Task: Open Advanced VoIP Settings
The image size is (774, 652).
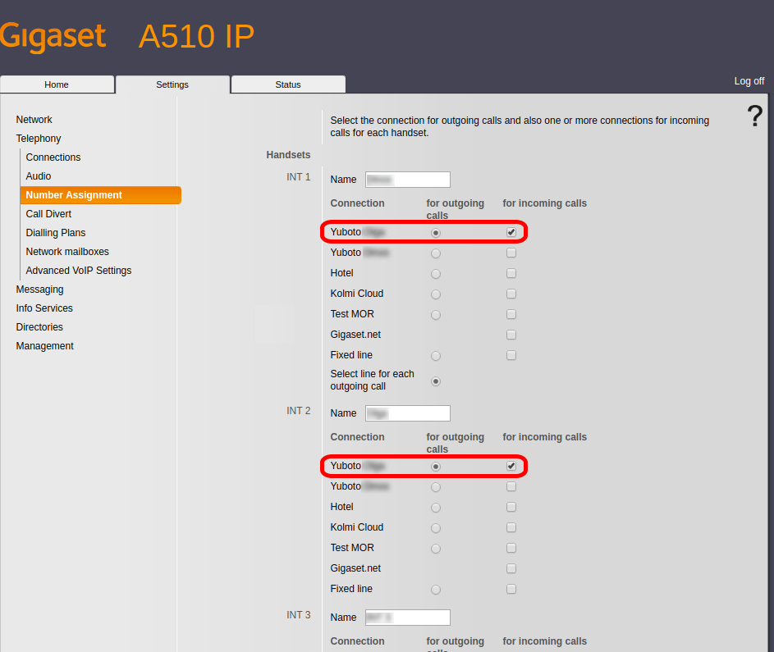Action: (x=79, y=271)
